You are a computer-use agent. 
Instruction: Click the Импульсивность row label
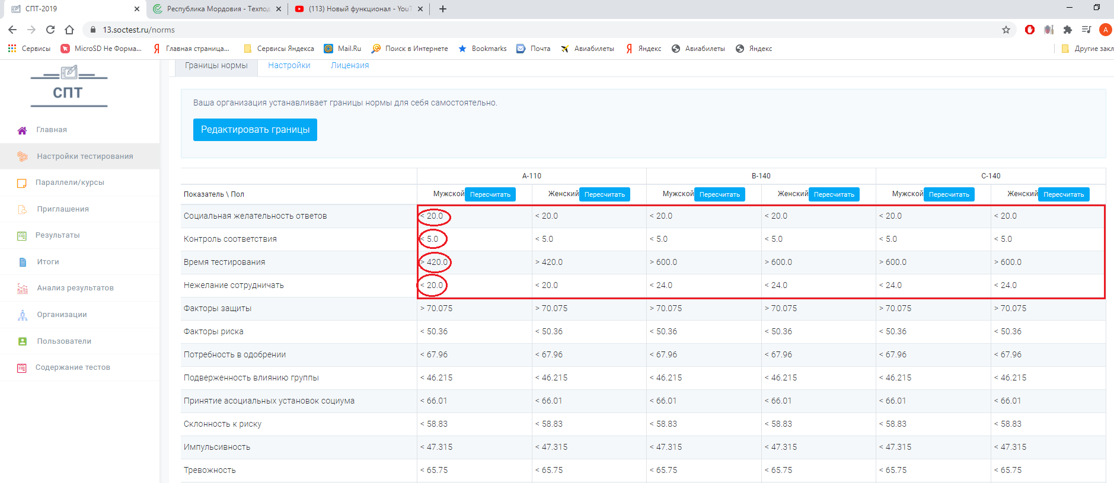tap(217, 447)
